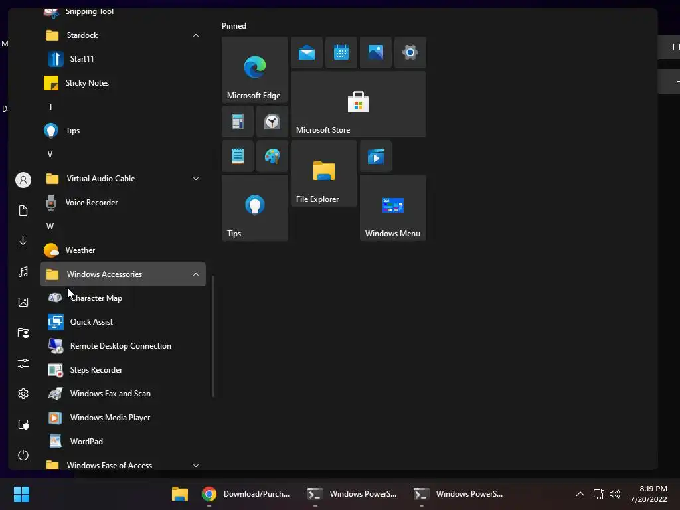Open Character Map

click(123, 298)
